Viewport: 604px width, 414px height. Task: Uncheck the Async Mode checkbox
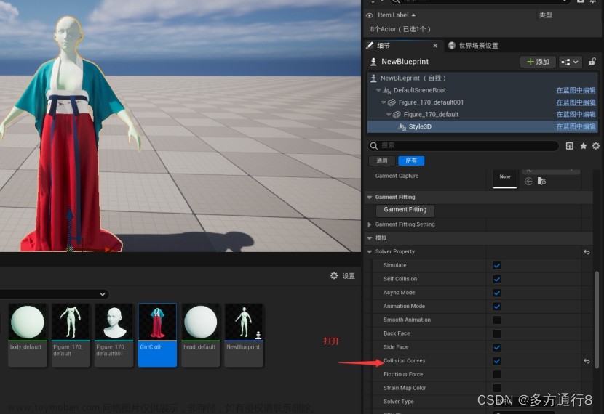coord(497,293)
